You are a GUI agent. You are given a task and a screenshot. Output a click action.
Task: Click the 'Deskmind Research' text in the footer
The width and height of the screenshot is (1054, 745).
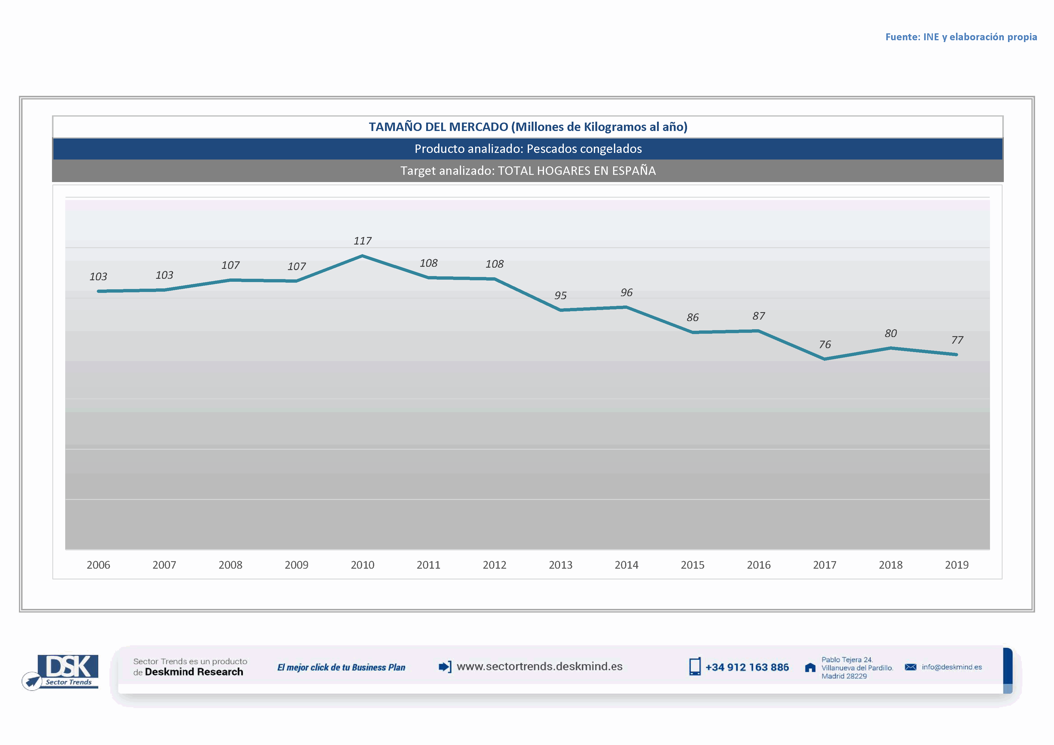(194, 672)
